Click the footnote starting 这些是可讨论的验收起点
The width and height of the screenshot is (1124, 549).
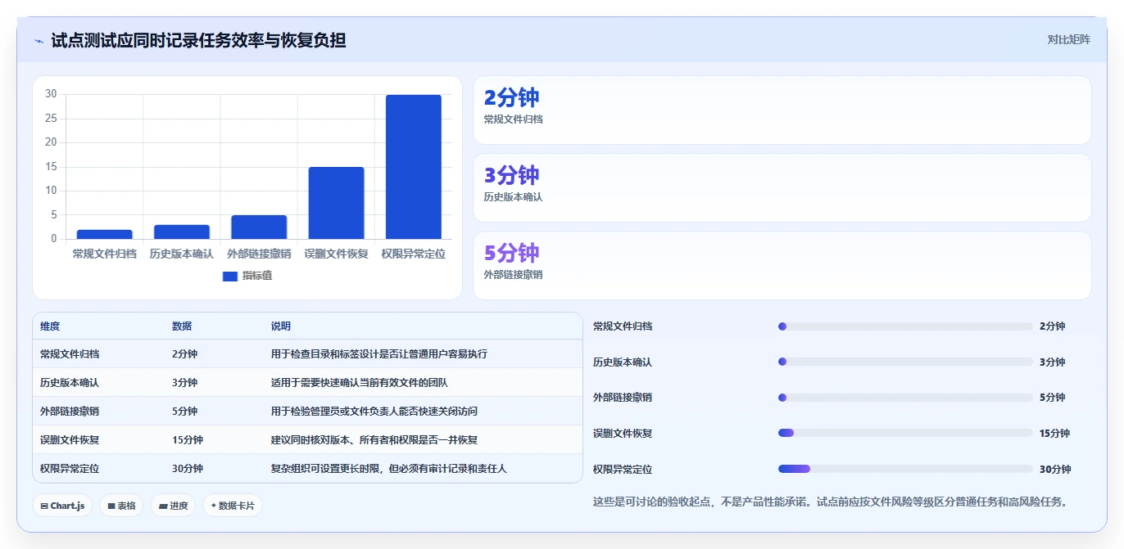tap(832, 502)
